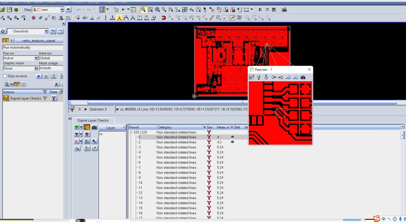Collapse the 225 / 225 results tree
Image resolution: width=406 pixels, height=222 pixels.
pyautogui.click(x=131, y=132)
